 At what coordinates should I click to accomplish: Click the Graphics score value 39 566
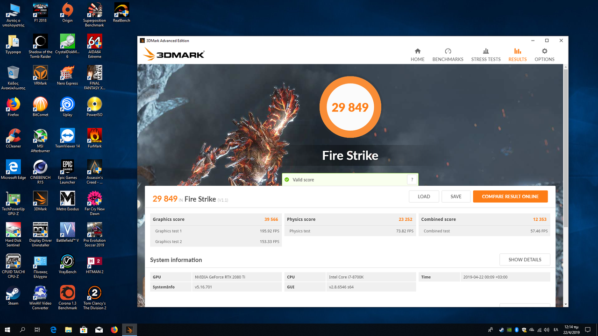(x=271, y=219)
